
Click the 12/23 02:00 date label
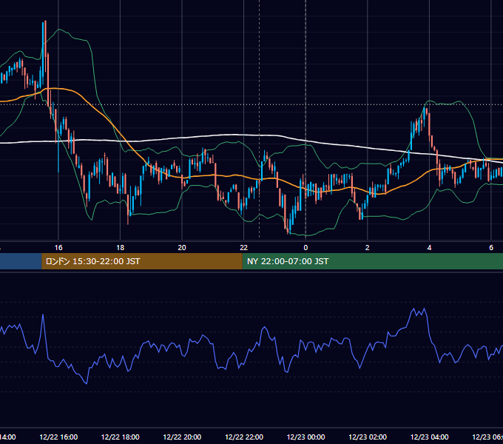click(368, 437)
